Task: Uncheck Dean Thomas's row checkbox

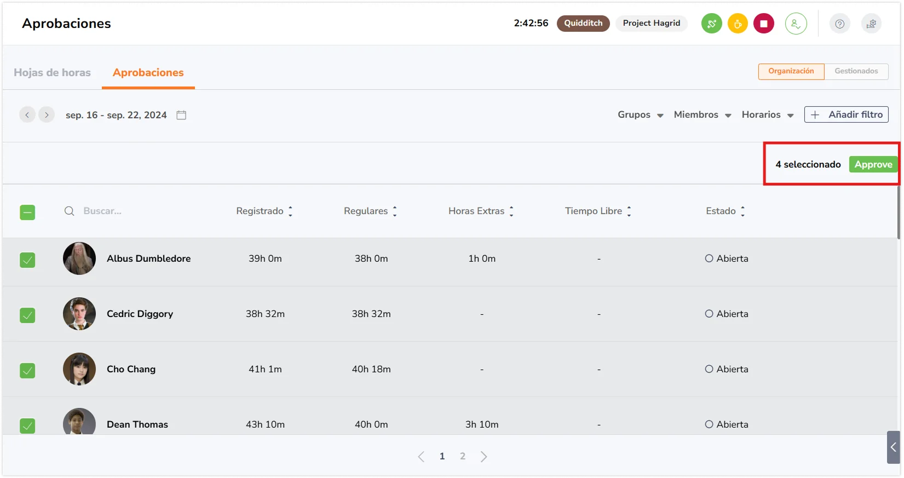Action: click(27, 426)
